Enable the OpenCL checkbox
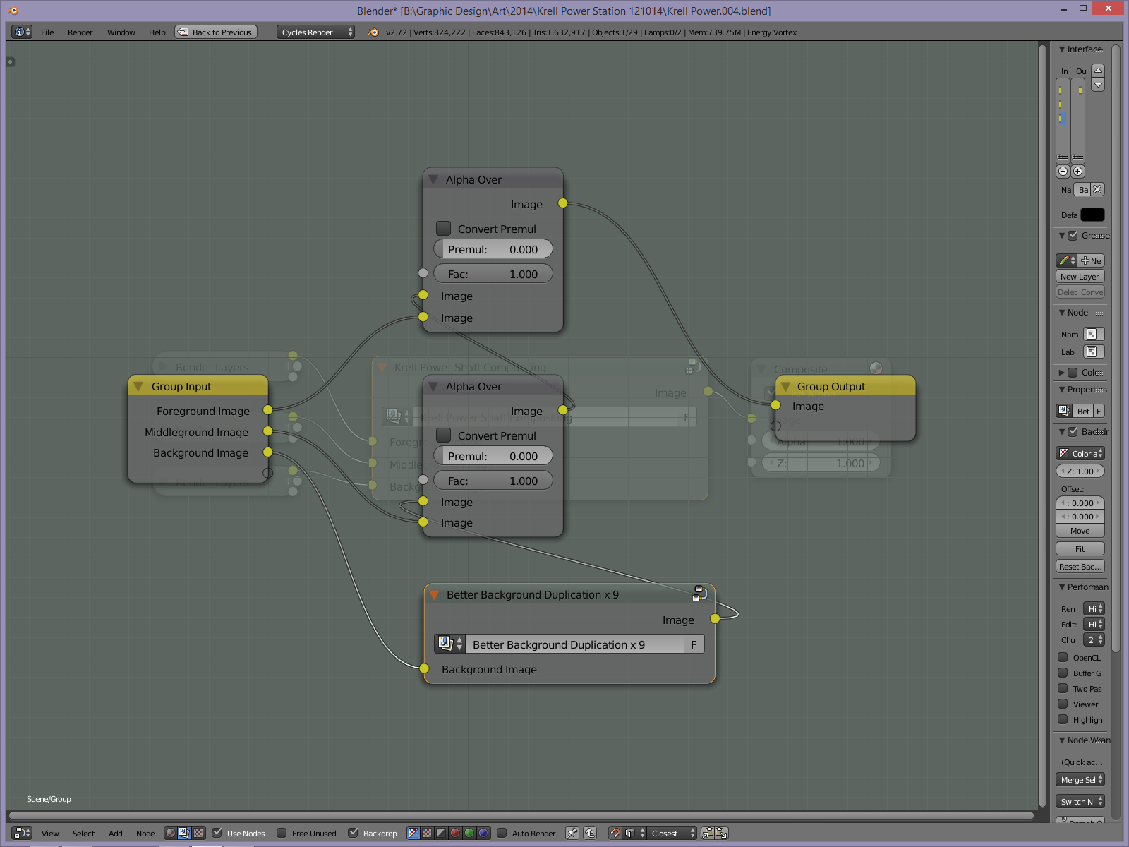This screenshot has height=847, width=1129. (1063, 657)
